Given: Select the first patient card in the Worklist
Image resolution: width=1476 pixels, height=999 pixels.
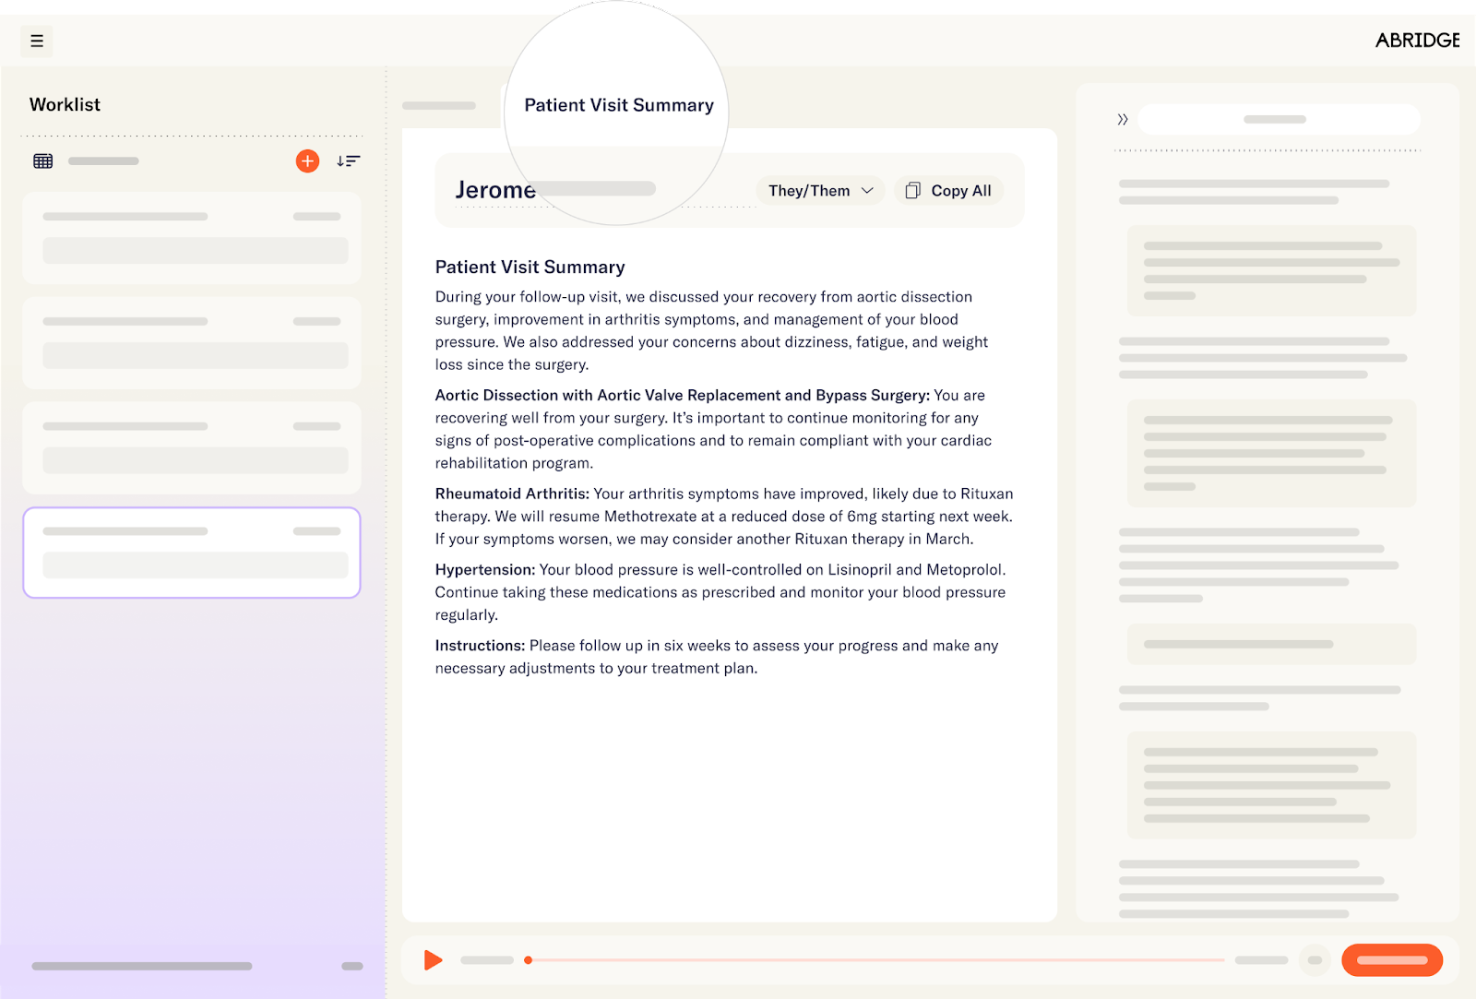Looking at the screenshot, I should point(191,237).
